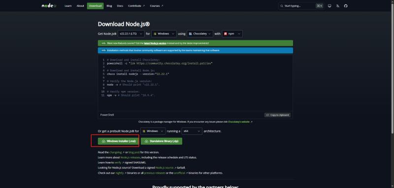Select the Download tab in navbar
The height and width of the screenshot is (188, 394).
[95, 6]
